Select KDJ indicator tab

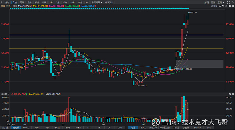click(x=36, y=128)
